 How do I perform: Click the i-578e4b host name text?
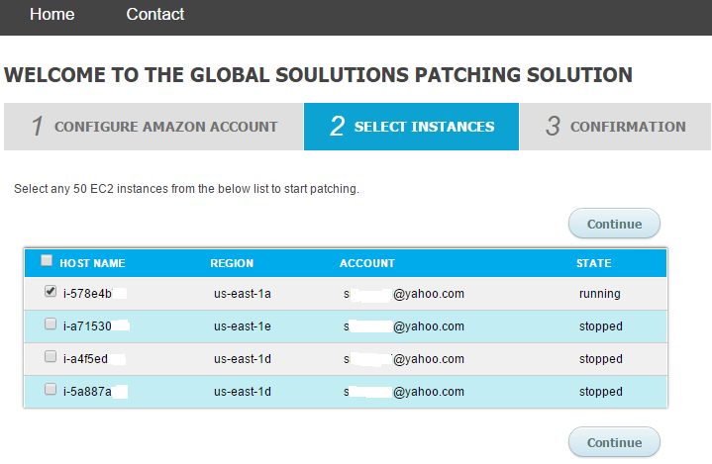point(87,294)
